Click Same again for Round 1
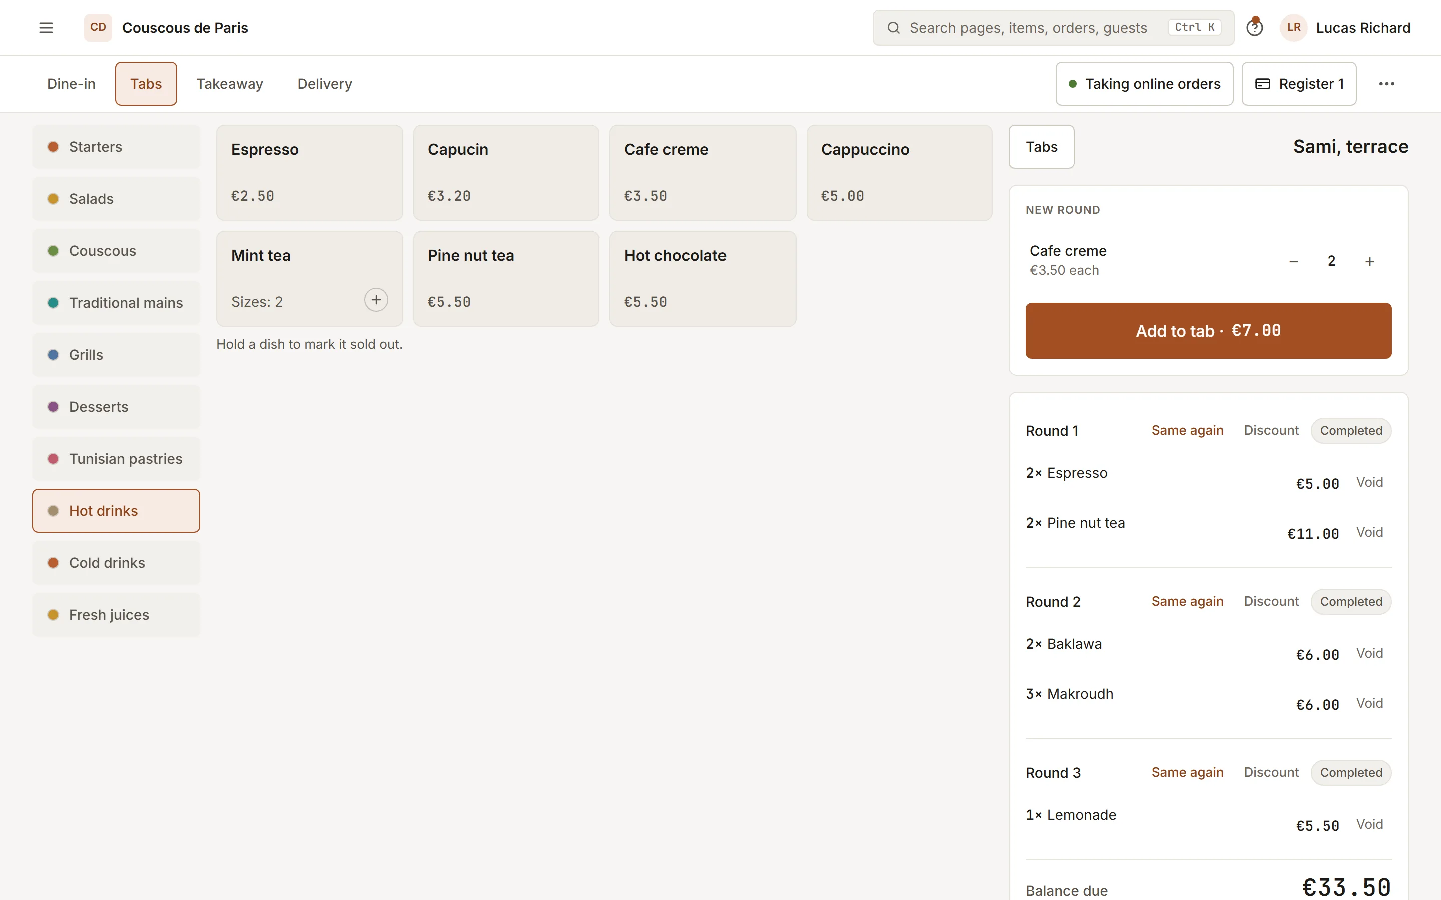 click(1187, 430)
